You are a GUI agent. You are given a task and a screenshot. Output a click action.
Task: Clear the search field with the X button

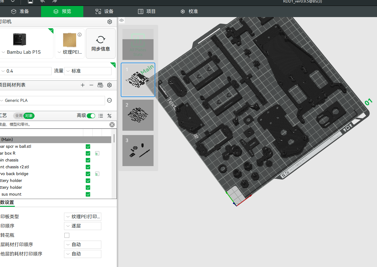pyautogui.click(x=112, y=124)
